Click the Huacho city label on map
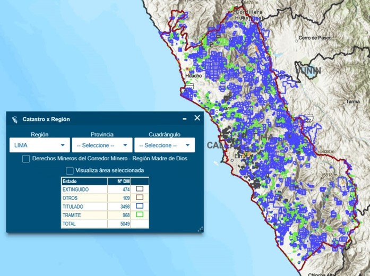 193,76
